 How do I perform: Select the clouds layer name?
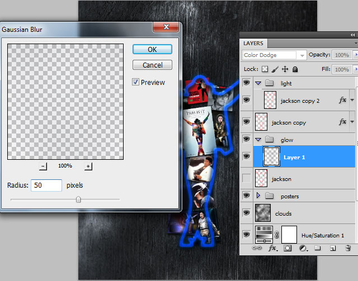tap(284, 214)
